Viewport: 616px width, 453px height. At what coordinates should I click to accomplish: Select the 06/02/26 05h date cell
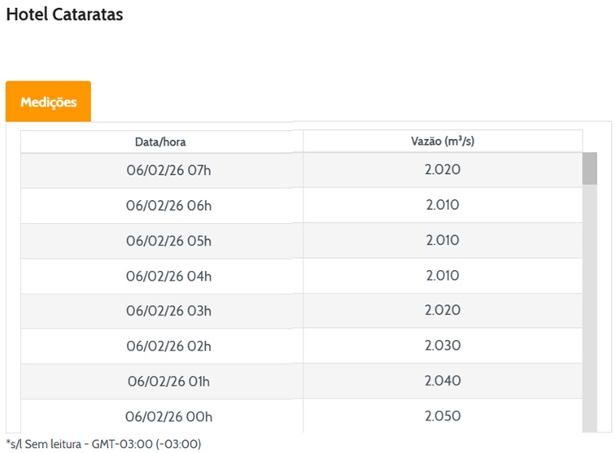(168, 241)
